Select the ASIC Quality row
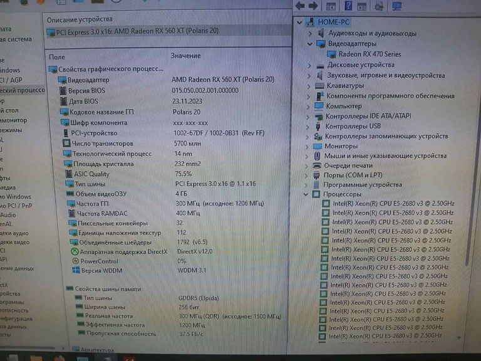The height and width of the screenshot is (361, 481). tap(91, 174)
